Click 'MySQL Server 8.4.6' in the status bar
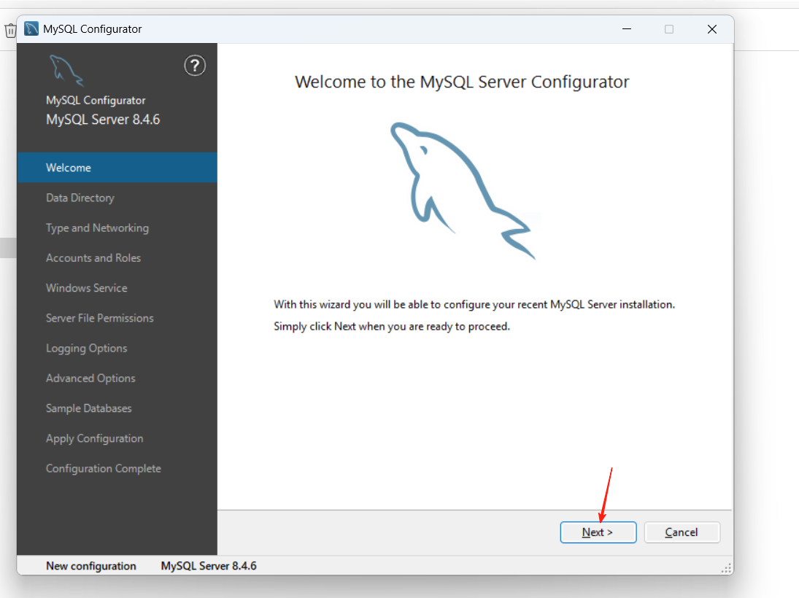Screen dimensions: 799x598 (x=209, y=566)
